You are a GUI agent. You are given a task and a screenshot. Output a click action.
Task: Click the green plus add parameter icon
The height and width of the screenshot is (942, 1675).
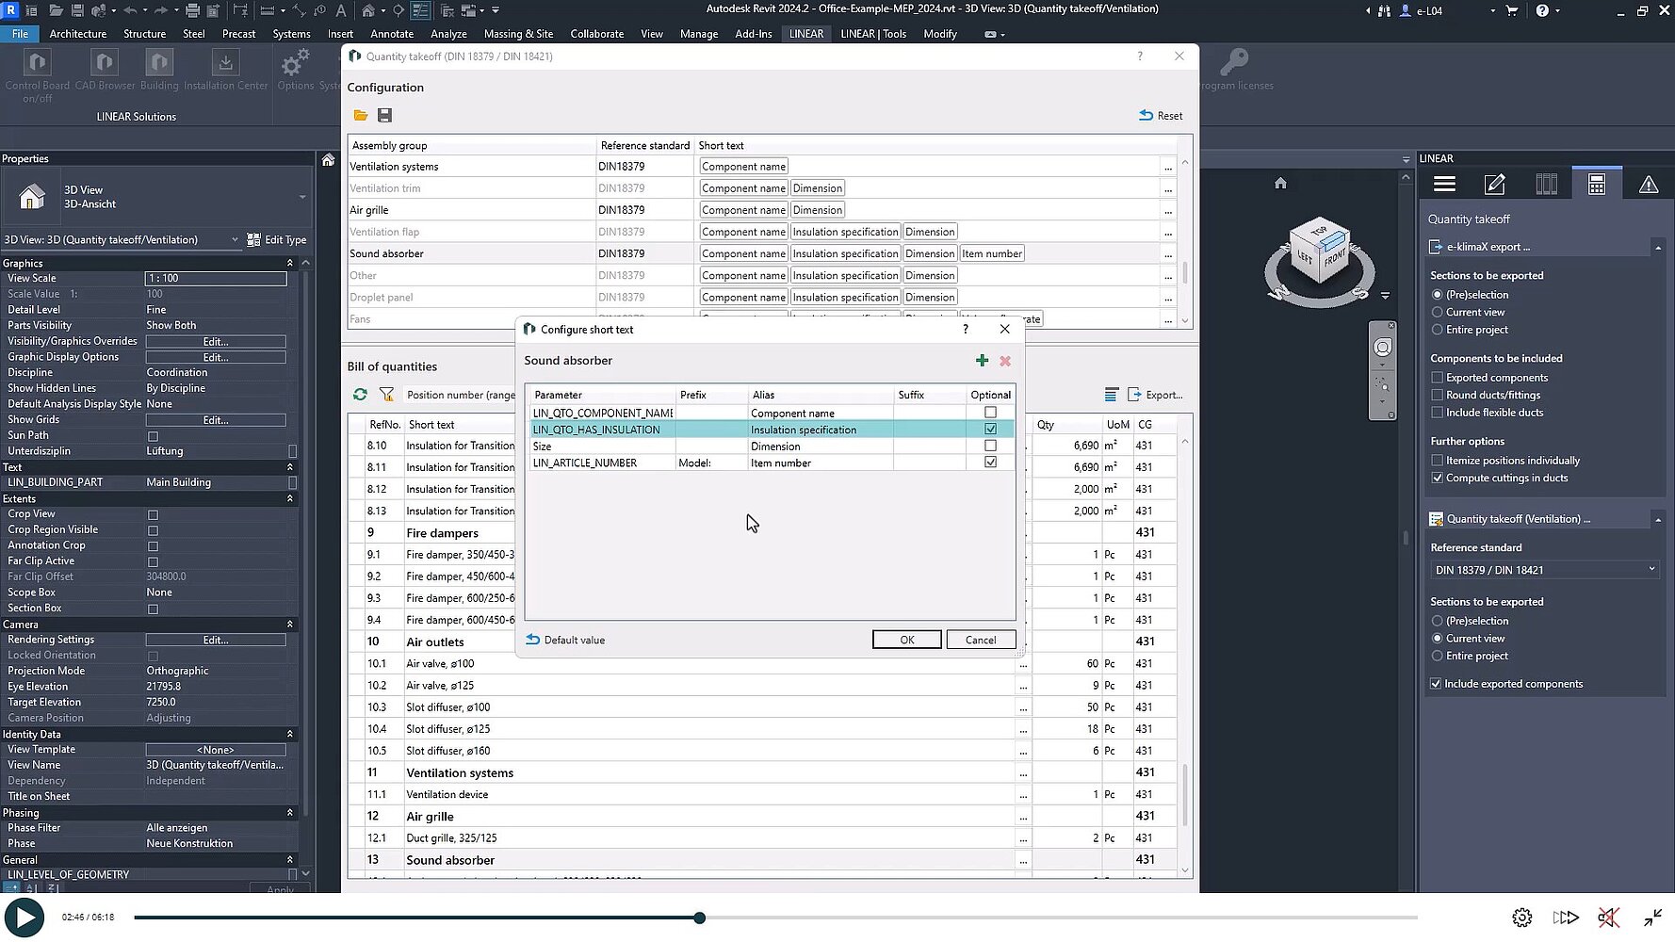982,361
